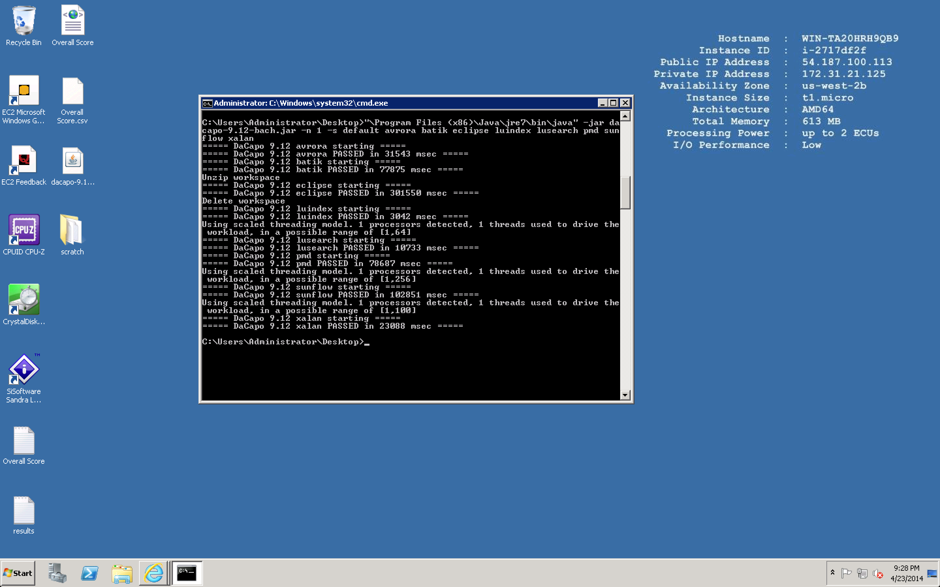Image resolution: width=940 pixels, height=587 pixels.
Task: Launch PowerShell from the taskbar
Action: 89,573
